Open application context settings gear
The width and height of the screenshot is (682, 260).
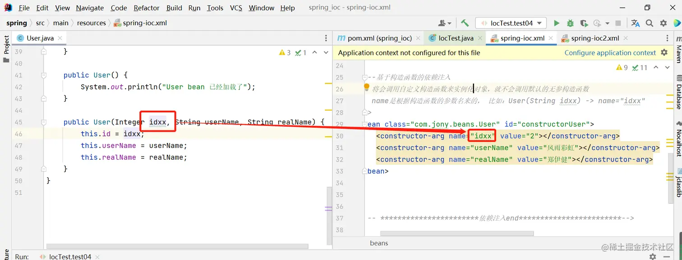[x=664, y=53]
